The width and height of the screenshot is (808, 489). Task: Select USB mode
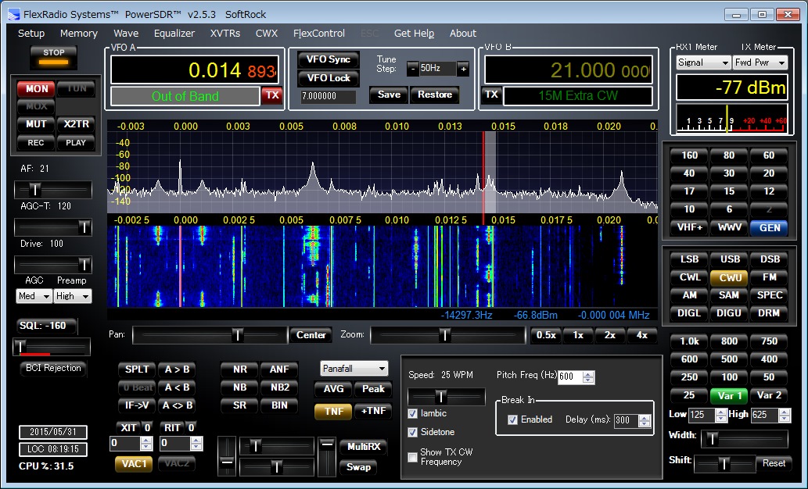pos(729,259)
